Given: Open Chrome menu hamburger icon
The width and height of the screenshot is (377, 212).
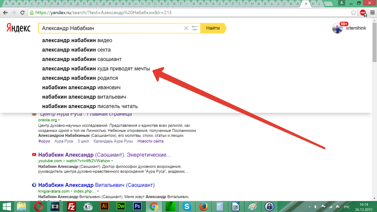Looking at the screenshot, I should coord(372,13).
